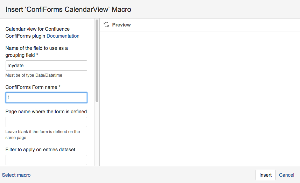Viewport: 300px width, 183px height.
Task: Click the Preview label
Action: [x=121, y=25]
